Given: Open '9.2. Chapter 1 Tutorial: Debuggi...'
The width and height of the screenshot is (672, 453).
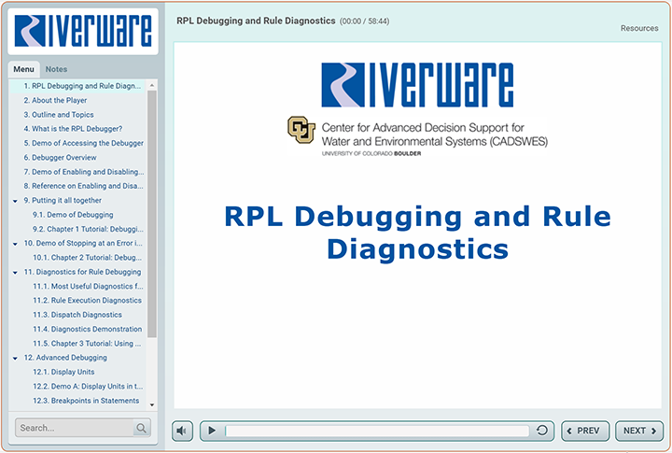Looking at the screenshot, I should [x=88, y=229].
